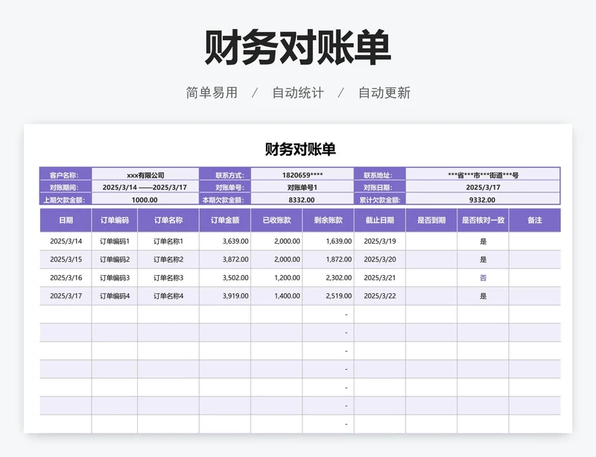Image resolution: width=596 pixels, height=457 pixels.
Task: Select the 订单金额 column header
Action: [225, 220]
